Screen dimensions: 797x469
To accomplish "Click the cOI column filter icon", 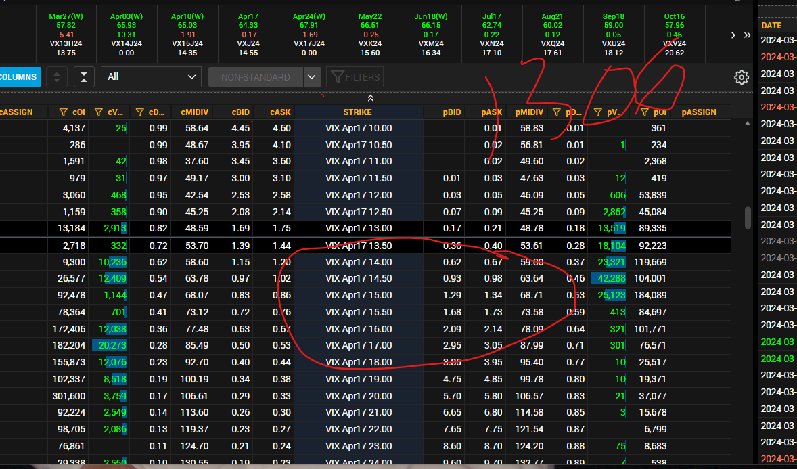I will tap(63, 112).
